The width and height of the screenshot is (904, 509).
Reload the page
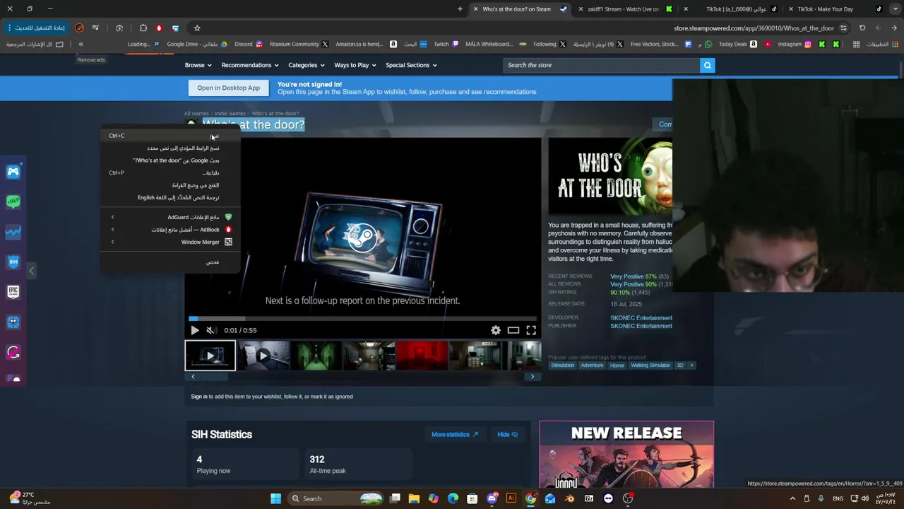pos(862,28)
